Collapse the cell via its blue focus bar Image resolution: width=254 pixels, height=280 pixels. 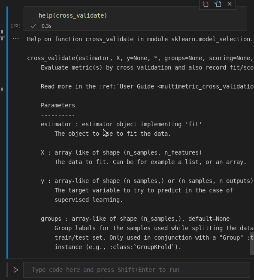click(x=7, y=132)
